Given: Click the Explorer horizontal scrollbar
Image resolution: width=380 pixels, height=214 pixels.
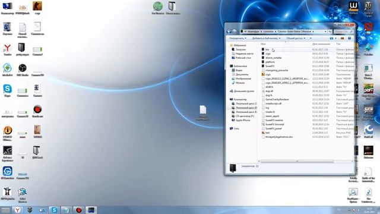Looking at the screenshot, I should pos(297,161).
